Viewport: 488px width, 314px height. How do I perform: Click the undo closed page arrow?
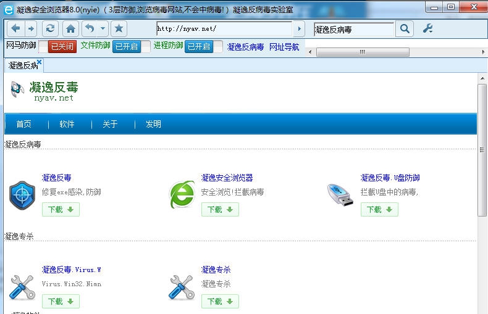pos(90,29)
